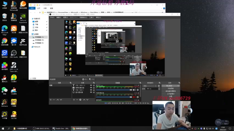
Task: Adjust the 视频采集设备 volume slider
Action: click(x=114, y=97)
